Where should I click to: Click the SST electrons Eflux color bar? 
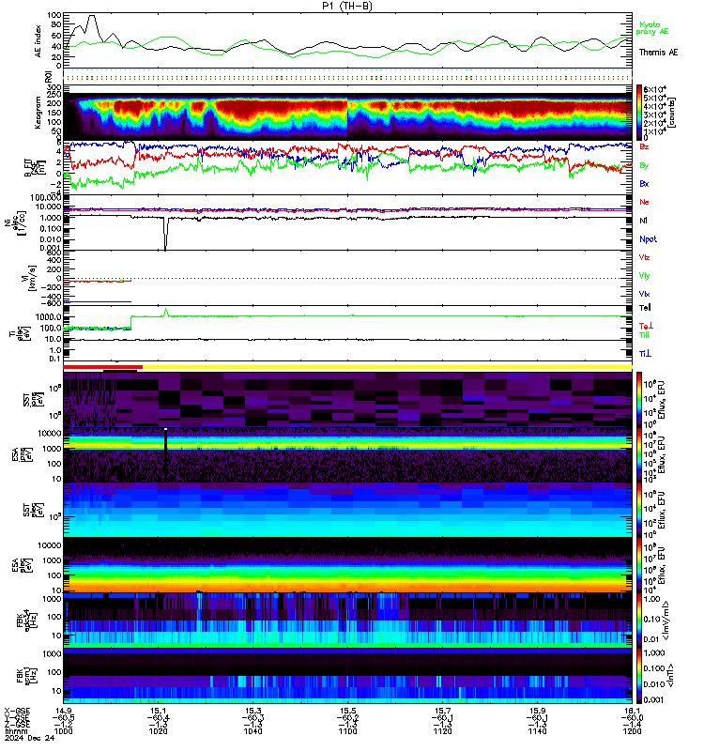pos(639,510)
